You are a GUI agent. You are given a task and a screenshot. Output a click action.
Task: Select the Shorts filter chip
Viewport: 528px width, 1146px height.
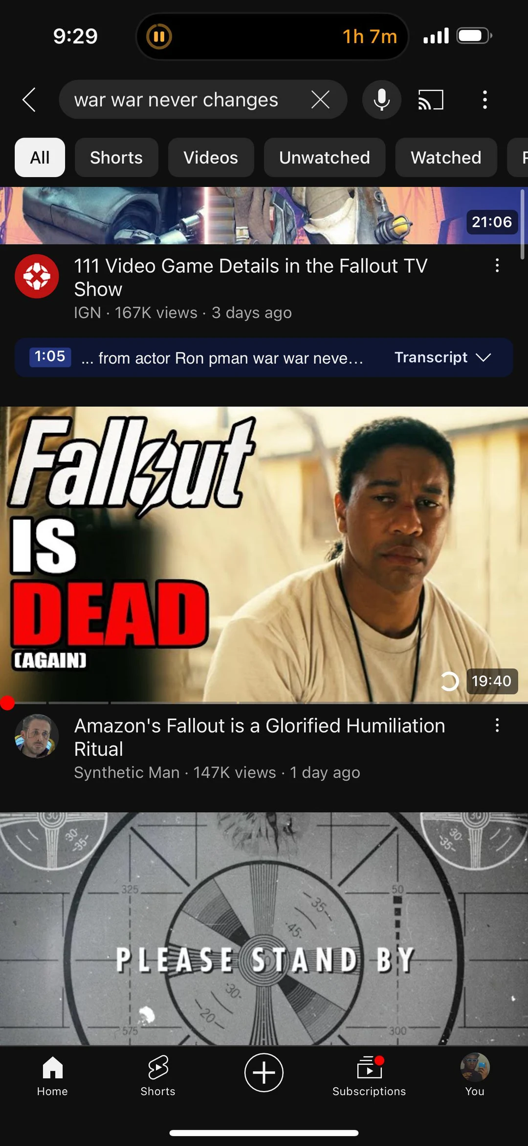click(116, 158)
